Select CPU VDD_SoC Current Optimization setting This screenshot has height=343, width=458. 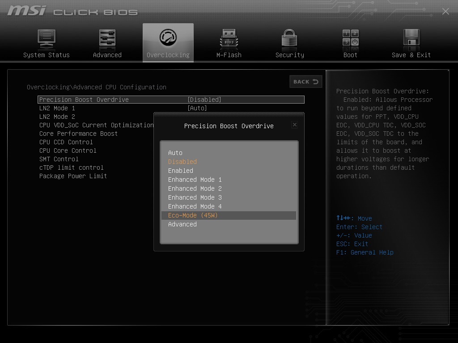click(97, 125)
